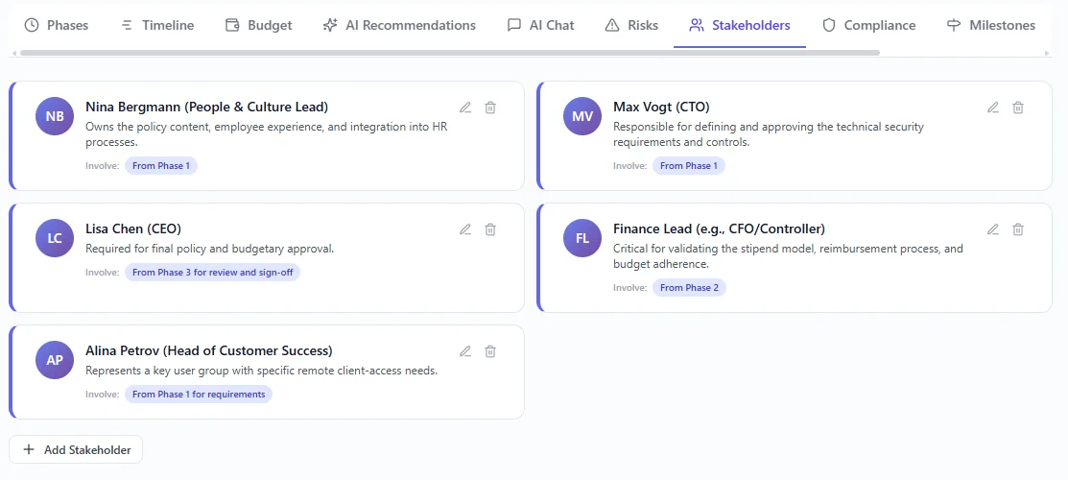Click the horizontal tab bar scrollbar
1068x480 pixels.
coord(449,53)
